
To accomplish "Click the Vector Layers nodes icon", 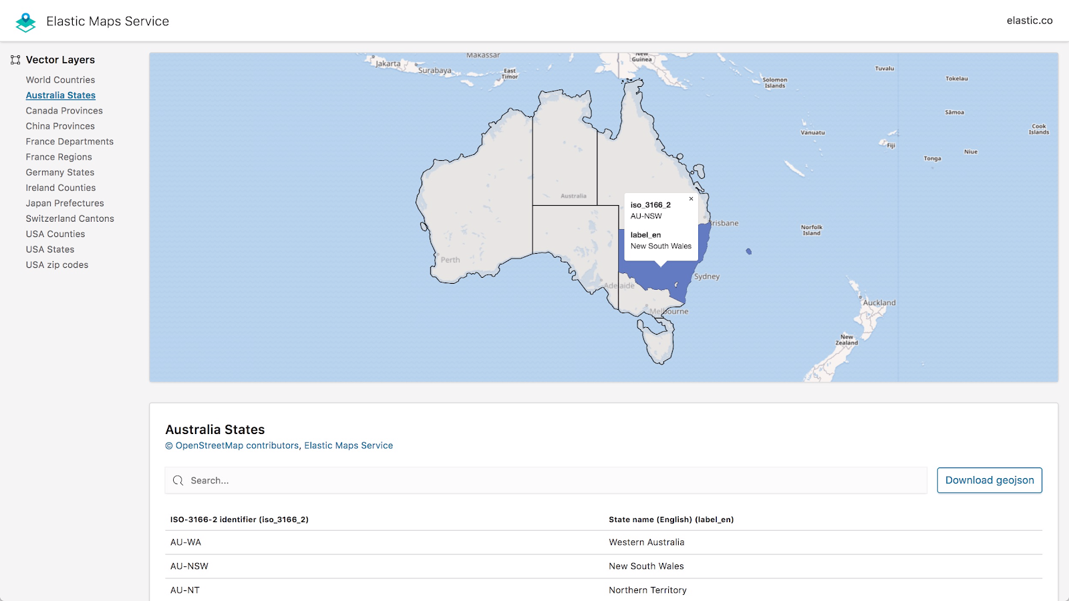I will tap(15, 60).
